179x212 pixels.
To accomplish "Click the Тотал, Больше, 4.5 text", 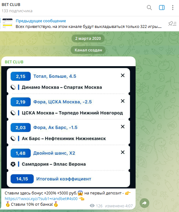I will pos(55,76).
